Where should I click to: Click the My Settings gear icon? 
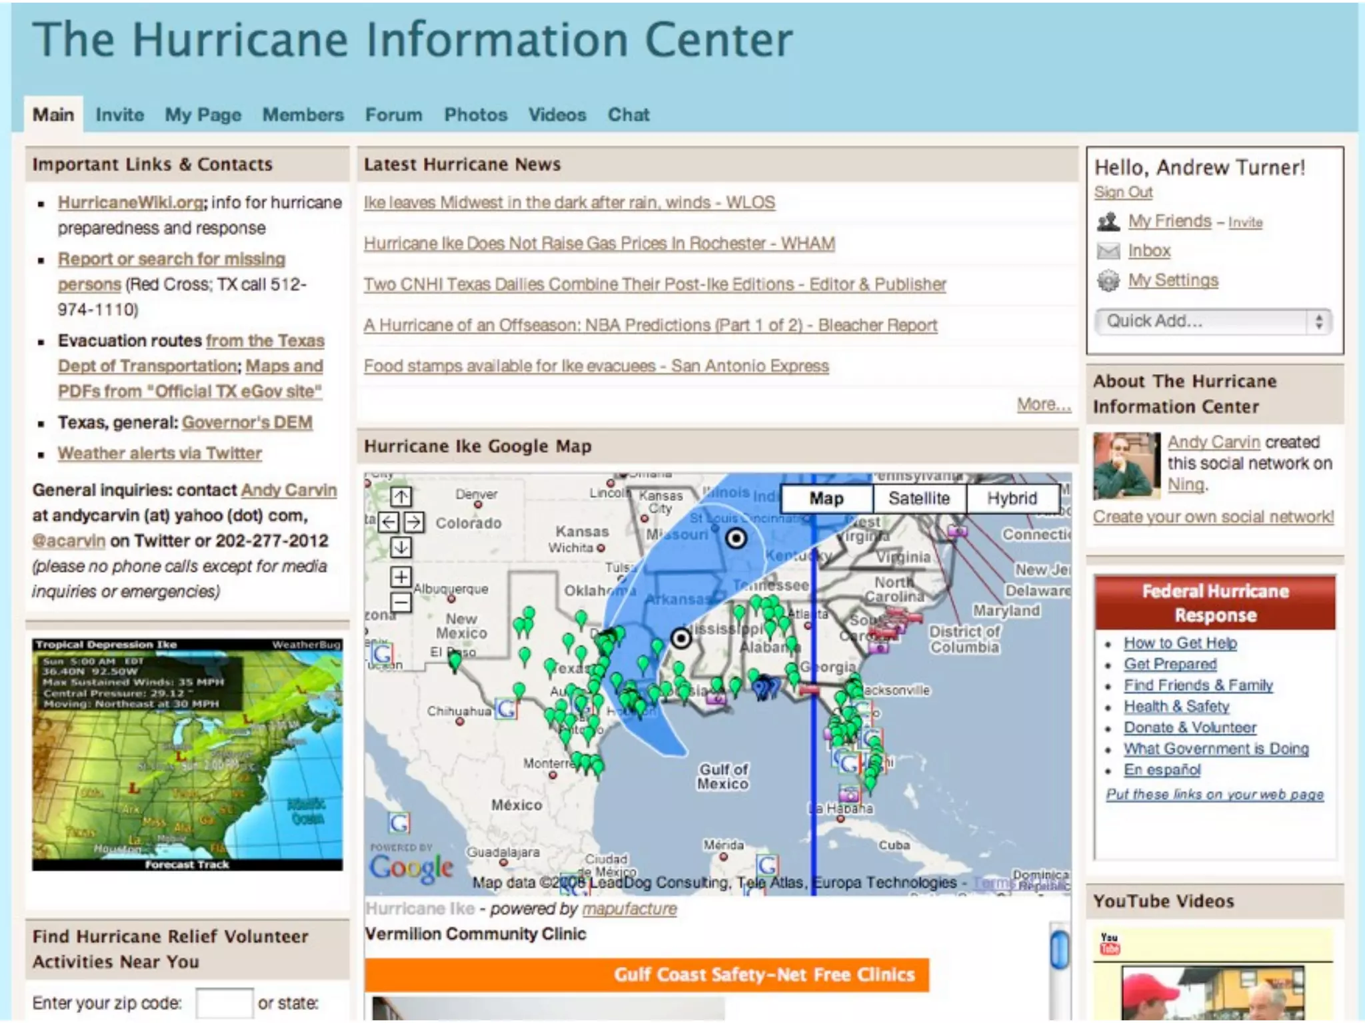1108,280
